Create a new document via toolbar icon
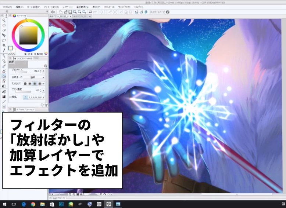The width and height of the screenshot is (286, 208). [x=61, y=12]
